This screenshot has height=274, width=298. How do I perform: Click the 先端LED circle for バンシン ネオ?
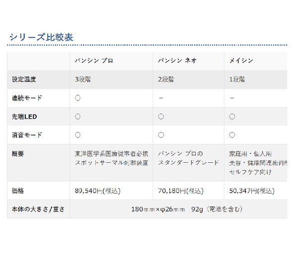[x=161, y=117]
